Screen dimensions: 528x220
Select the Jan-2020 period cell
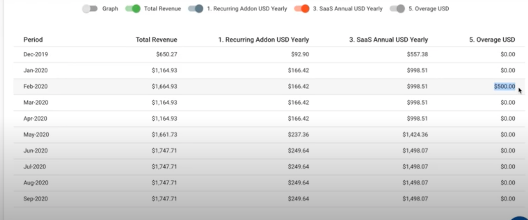[x=36, y=70]
